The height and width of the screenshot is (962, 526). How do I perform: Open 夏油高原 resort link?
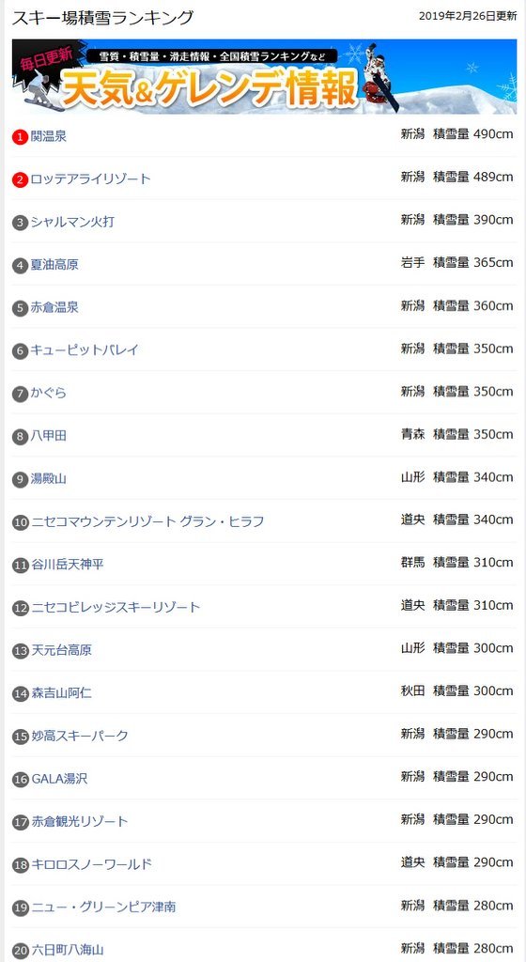(54, 265)
